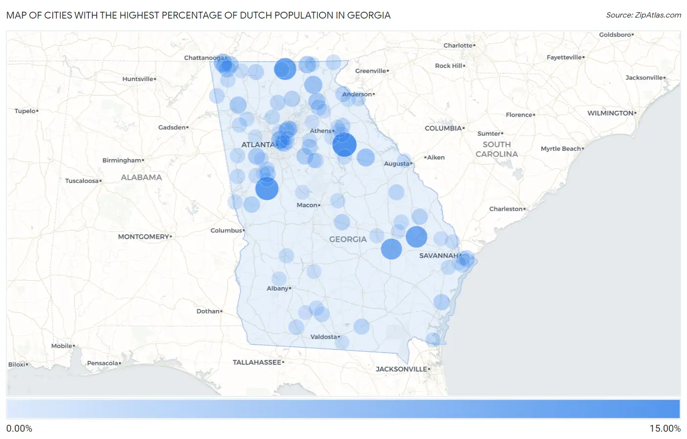Image resolution: width=687 pixels, height=439 pixels.
Task: Click the Chattanooga city label
Action: point(204,58)
